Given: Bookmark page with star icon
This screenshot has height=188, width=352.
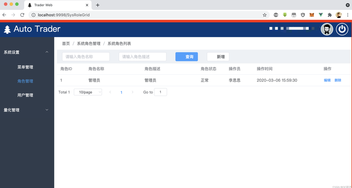Looking at the screenshot, I should click(x=265, y=15).
